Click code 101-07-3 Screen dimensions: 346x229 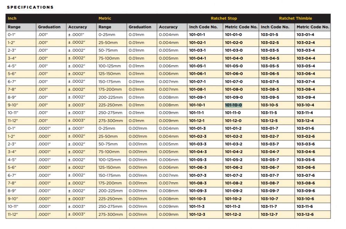198,176
